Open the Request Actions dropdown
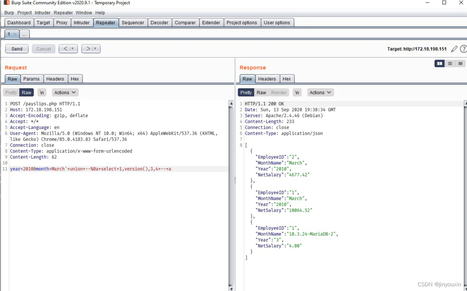This screenshot has height=291, width=467. coord(65,93)
